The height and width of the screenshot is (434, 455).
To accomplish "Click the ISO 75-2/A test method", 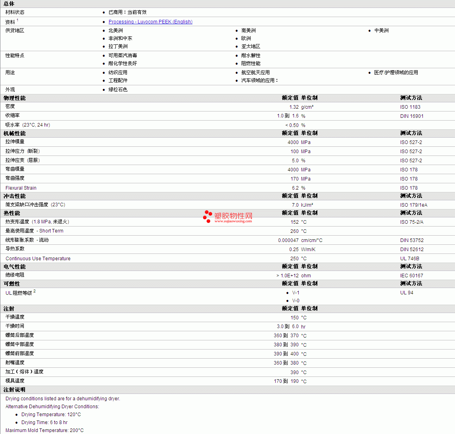I will 411,222.
